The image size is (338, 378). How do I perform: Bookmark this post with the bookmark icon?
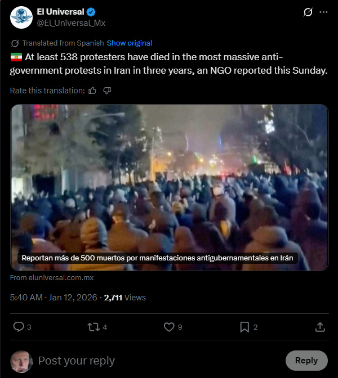pos(244,327)
